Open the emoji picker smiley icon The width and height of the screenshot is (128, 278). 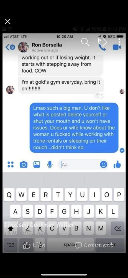coord(104,165)
